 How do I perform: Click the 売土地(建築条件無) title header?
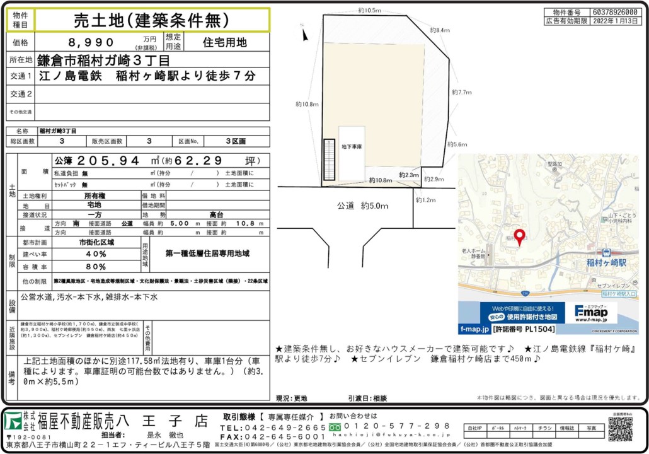(152, 20)
